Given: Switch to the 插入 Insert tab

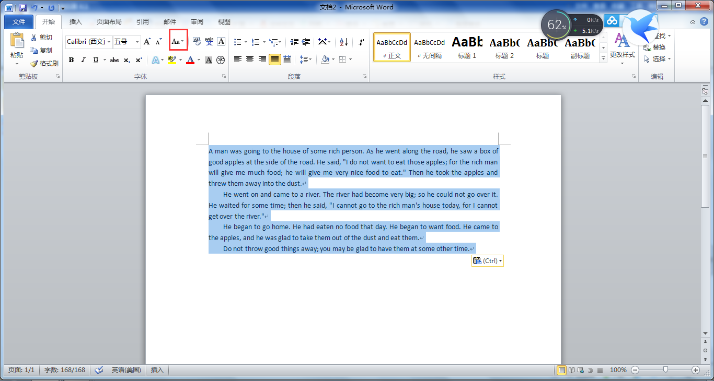Looking at the screenshot, I should (76, 22).
